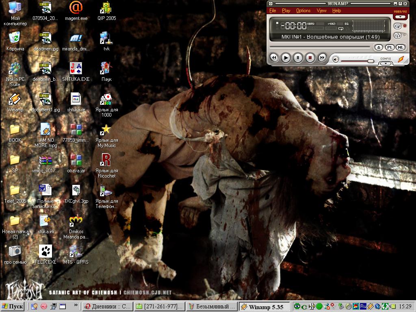416x312 pixels.
Task: Skip to next track in Winamp
Action: coord(322,58)
